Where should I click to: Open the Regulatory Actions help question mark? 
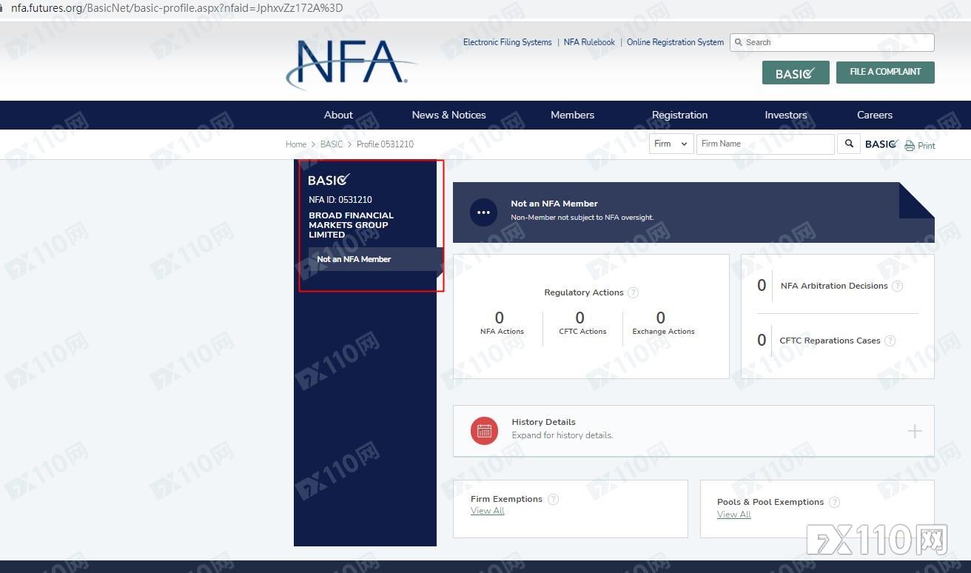tap(633, 292)
